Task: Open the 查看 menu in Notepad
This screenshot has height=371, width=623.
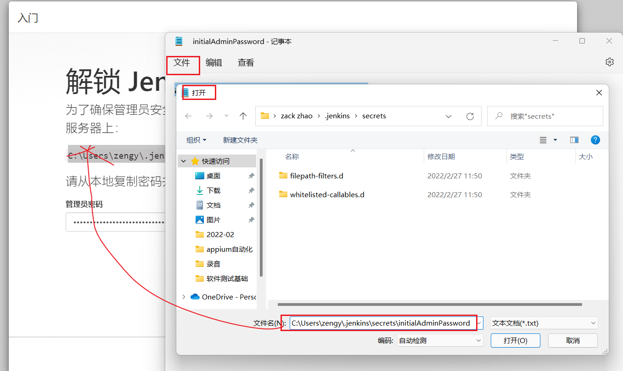Action: pyautogui.click(x=246, y=63)
